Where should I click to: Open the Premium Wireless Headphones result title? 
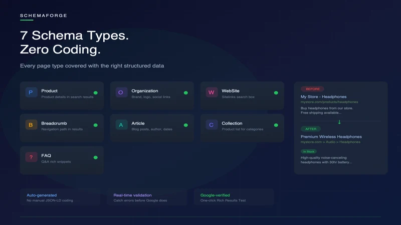click(x=331, y=136)
